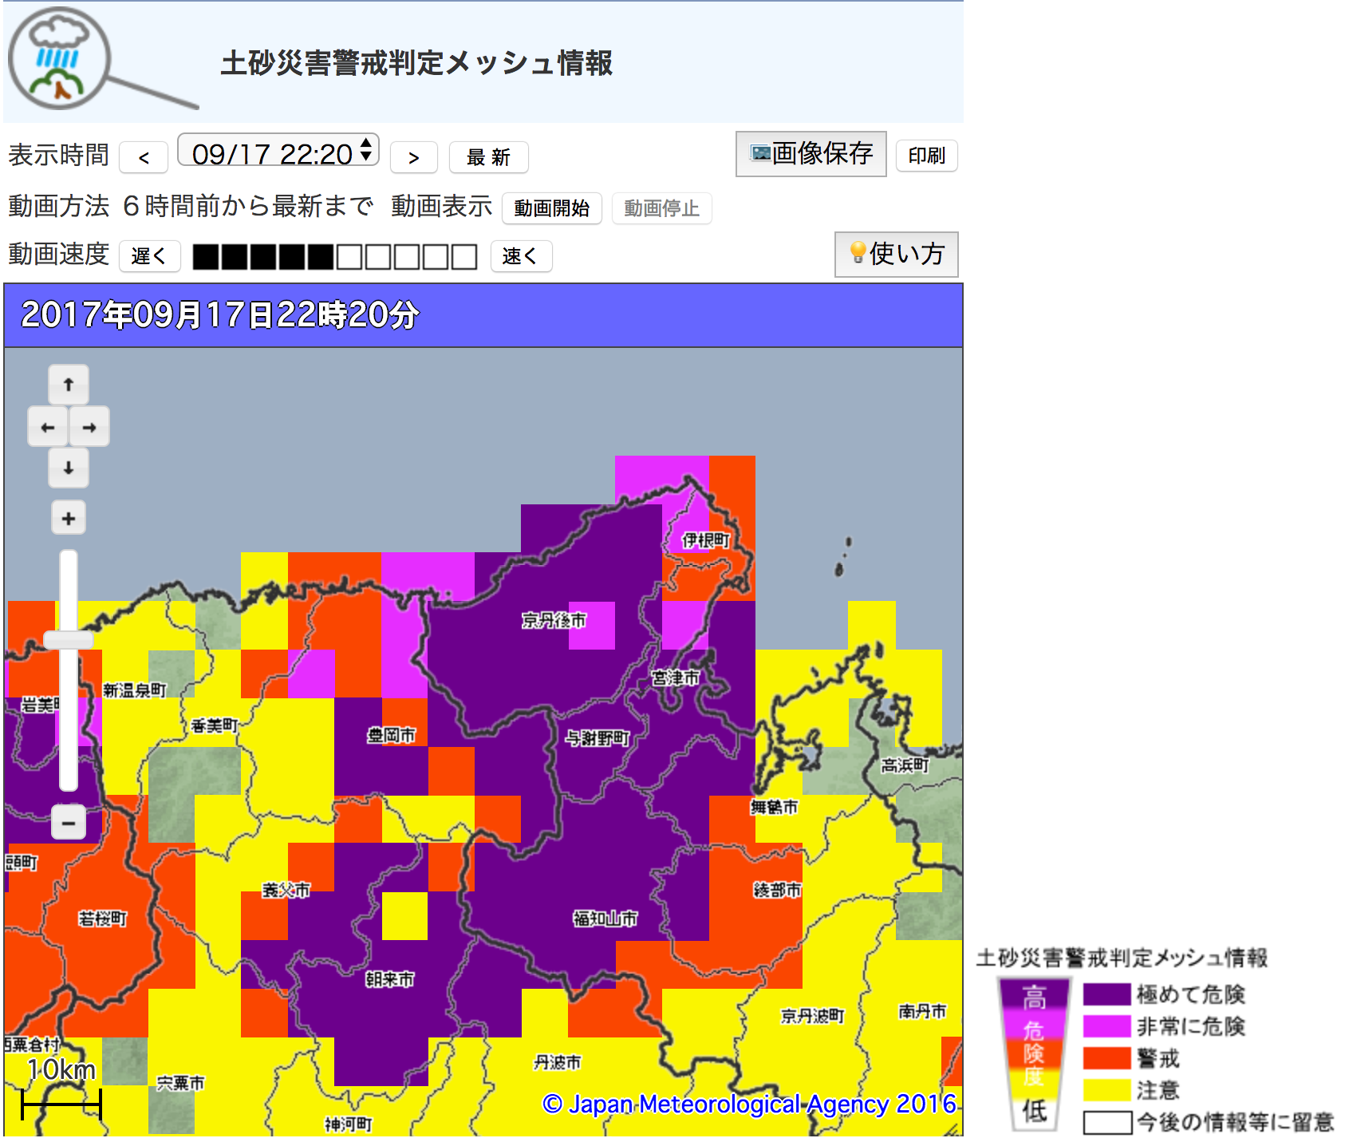Click the 非常に危険 magenta legend swatch
The width and height of the screenshot is (1345, 1138).
click(1106, 1026)
